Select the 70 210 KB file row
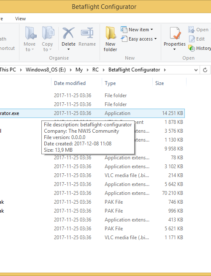 (x=92, y=193)
